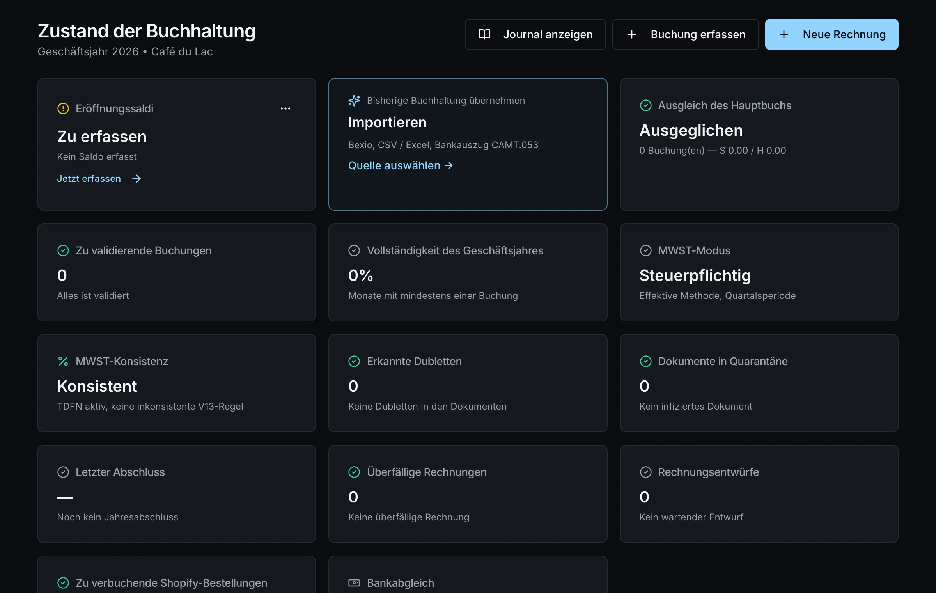This screenshot has width=936, height=593.
Task: Click the Kein infiziertes Dokument text
Action: 696,407
